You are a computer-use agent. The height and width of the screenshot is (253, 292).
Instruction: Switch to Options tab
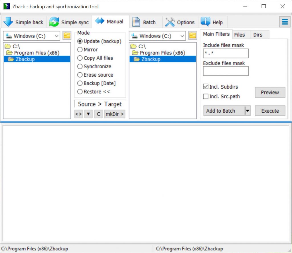click(180, 22)
